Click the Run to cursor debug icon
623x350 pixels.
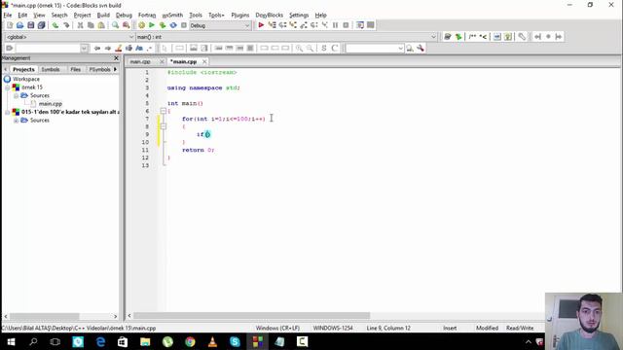coord(273,25)
